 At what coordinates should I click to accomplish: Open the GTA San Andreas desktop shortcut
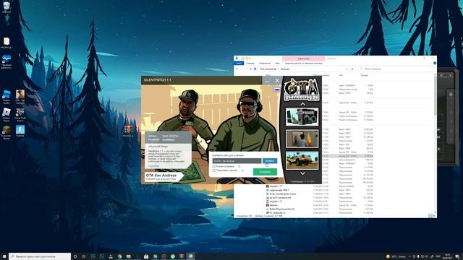pos(20,97)
